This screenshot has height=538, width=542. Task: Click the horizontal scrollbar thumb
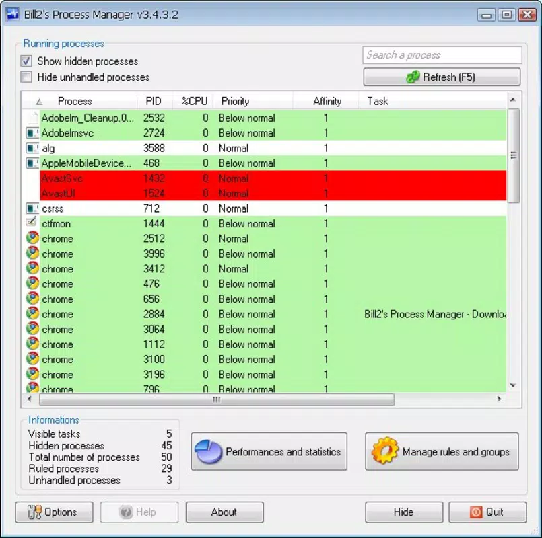click(217, 399)
